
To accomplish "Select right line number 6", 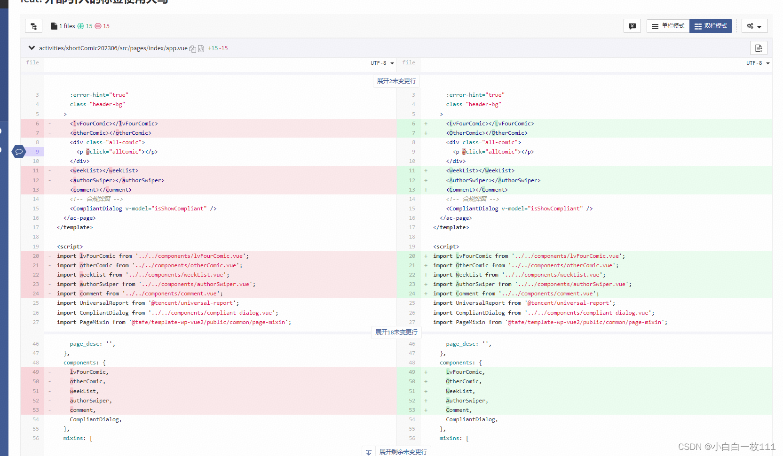I will click(x=413, y=124).
